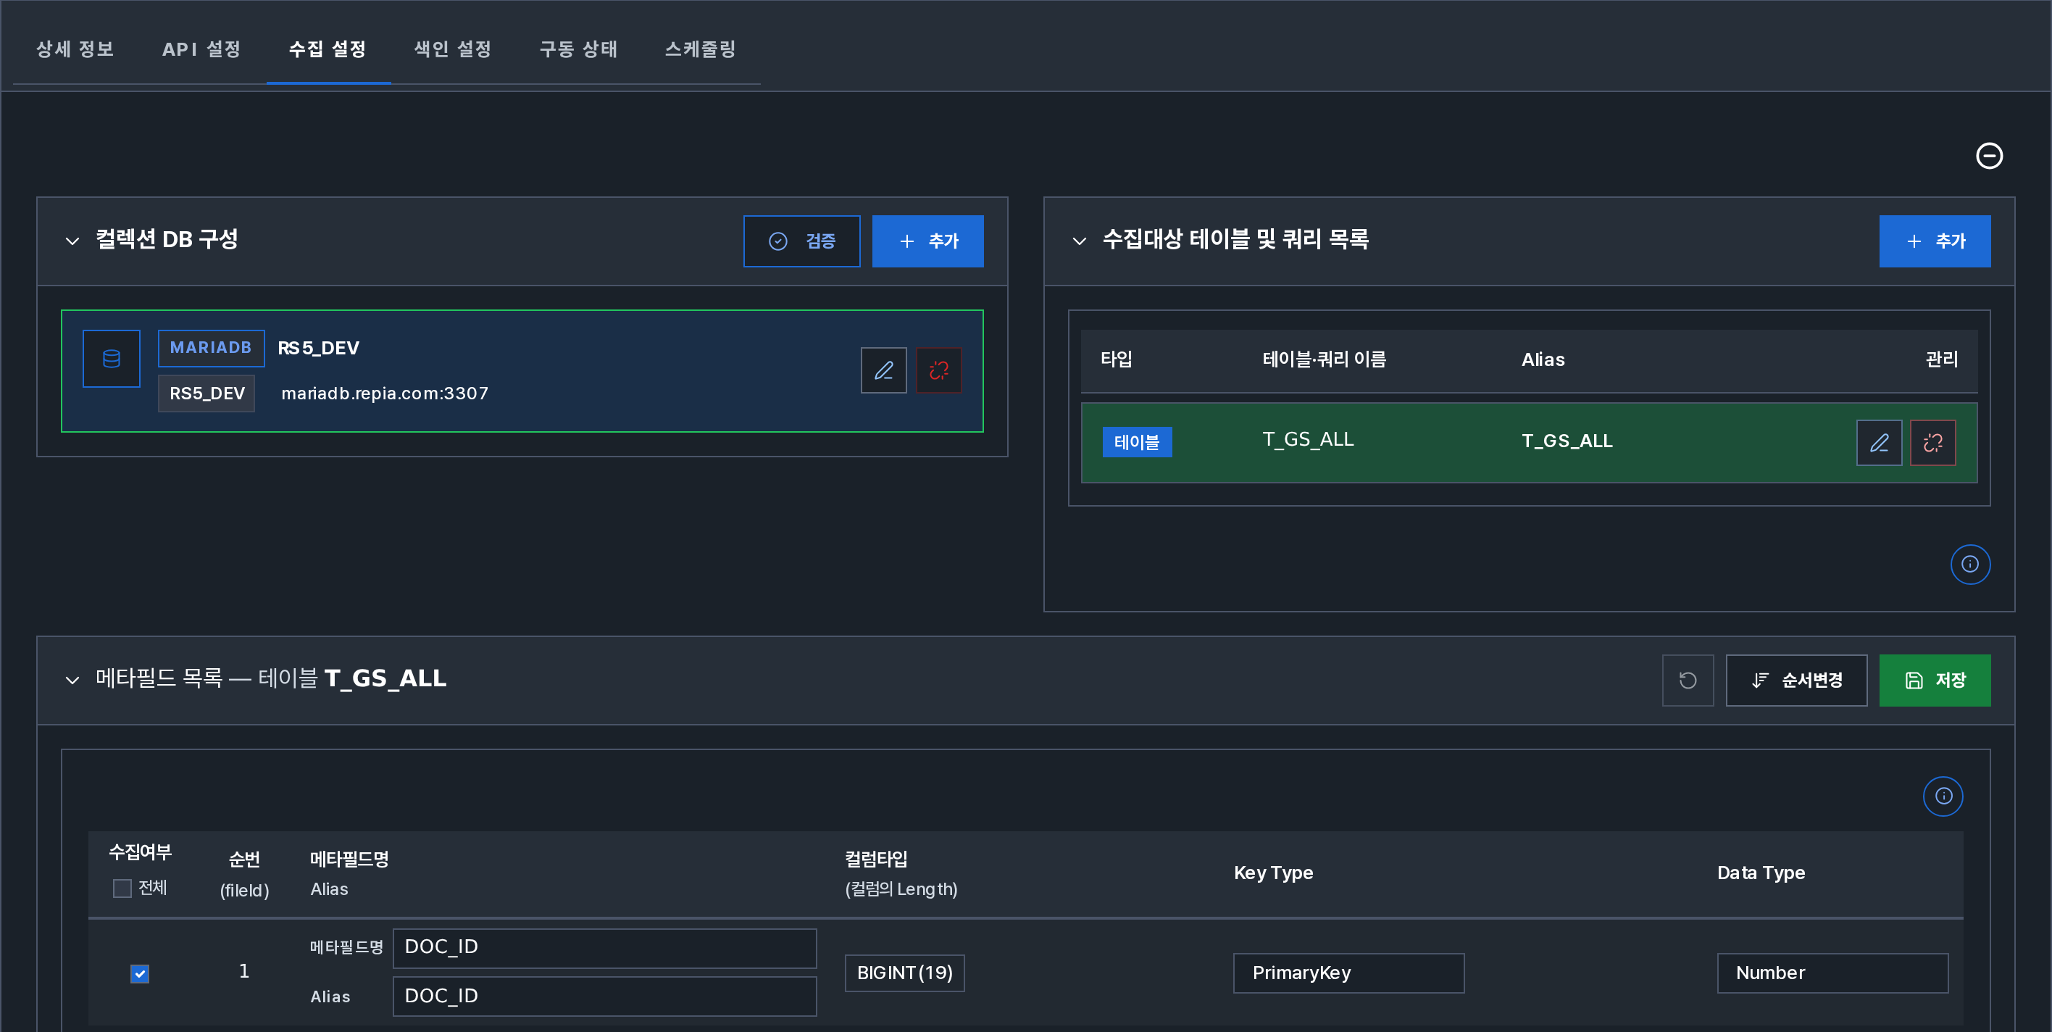Edit the RS5_DEV database connection
This screenshot has height=1032, width=2052.
pos(883,370)
